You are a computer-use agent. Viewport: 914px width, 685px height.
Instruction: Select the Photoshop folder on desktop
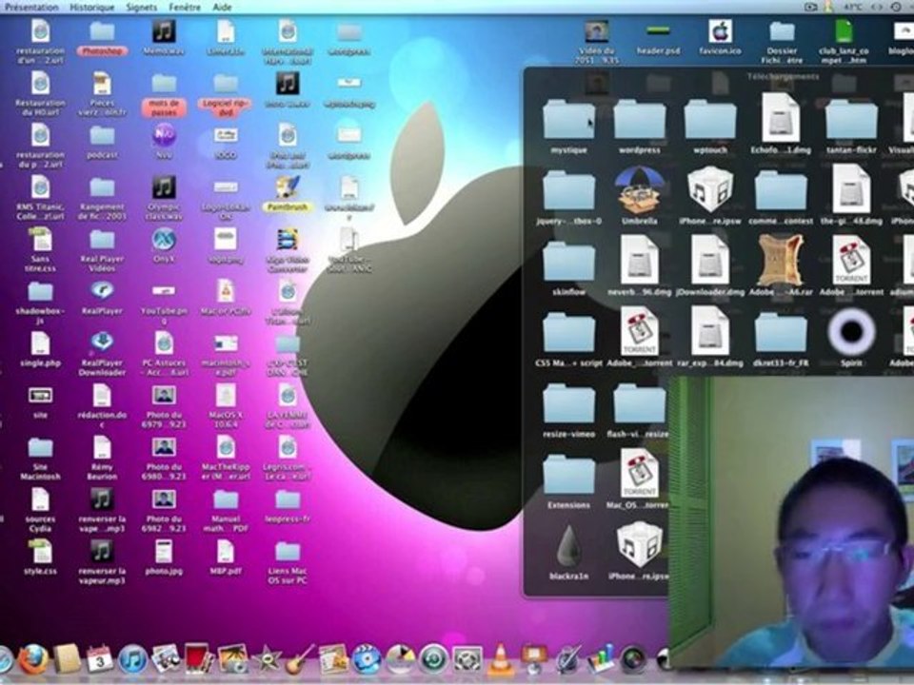point(102,32)
